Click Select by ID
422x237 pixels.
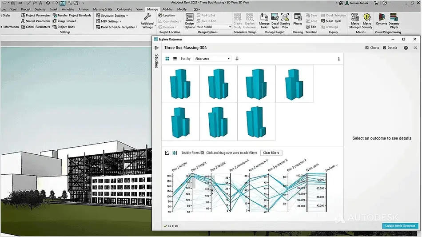click(331, 21)
